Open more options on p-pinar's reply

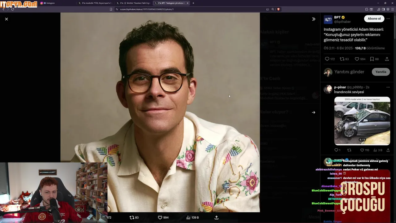click(x=388, y=87)
